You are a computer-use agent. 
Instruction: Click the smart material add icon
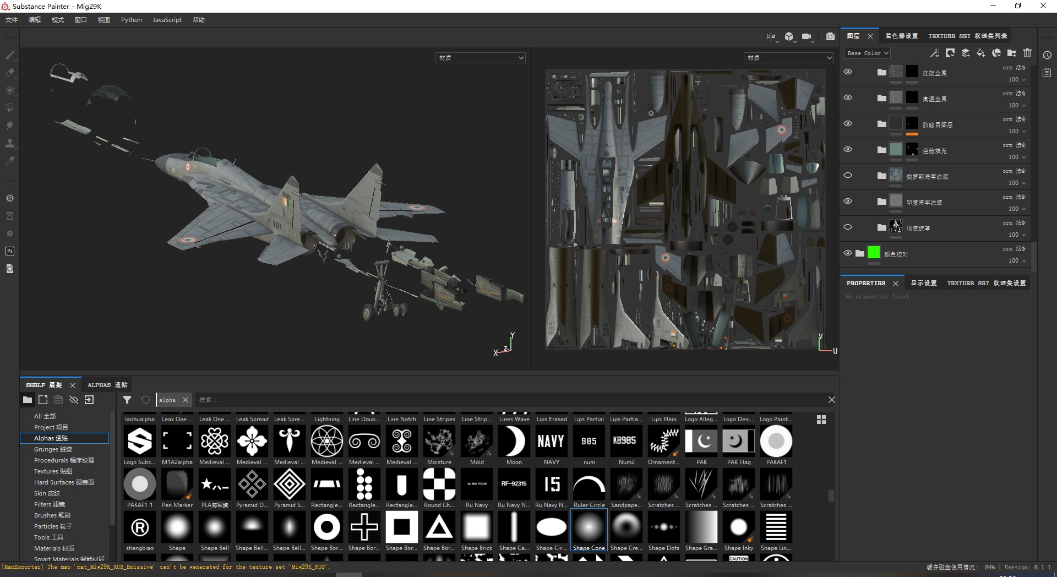point(996,53)
